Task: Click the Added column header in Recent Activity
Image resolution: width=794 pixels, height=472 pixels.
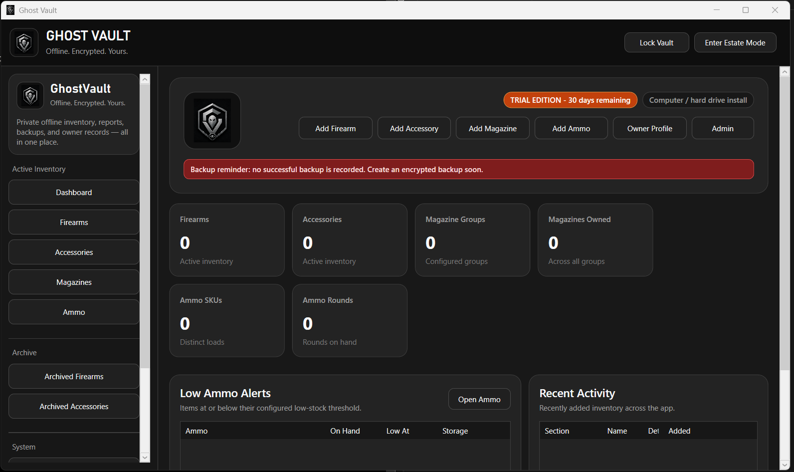Action: [x=679, y=431]
